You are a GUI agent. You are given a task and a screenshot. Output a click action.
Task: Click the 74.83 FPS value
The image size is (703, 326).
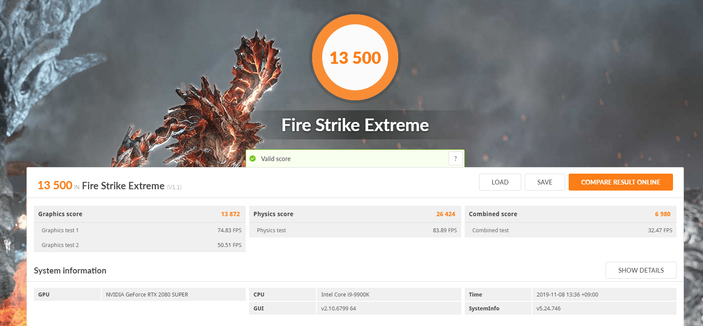click(x=230, y=231)
